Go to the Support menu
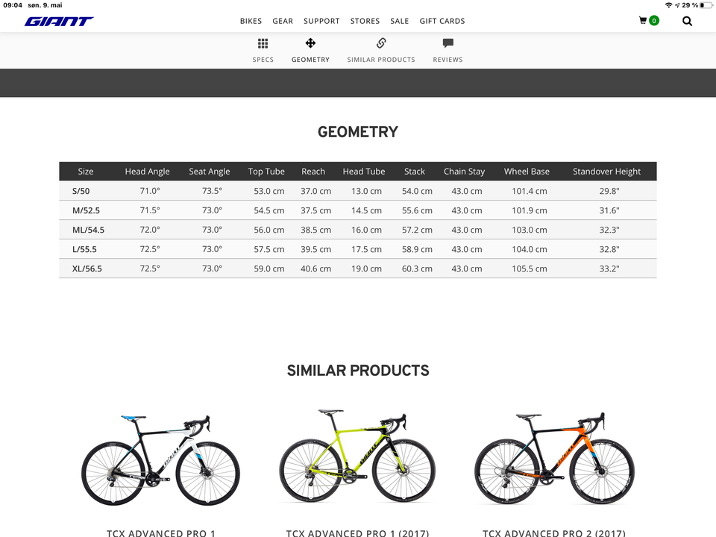This screenshot has height=537, width=716. [321, 21]
